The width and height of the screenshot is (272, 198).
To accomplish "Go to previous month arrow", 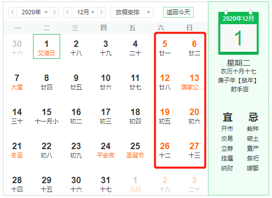I will point(68,12).
